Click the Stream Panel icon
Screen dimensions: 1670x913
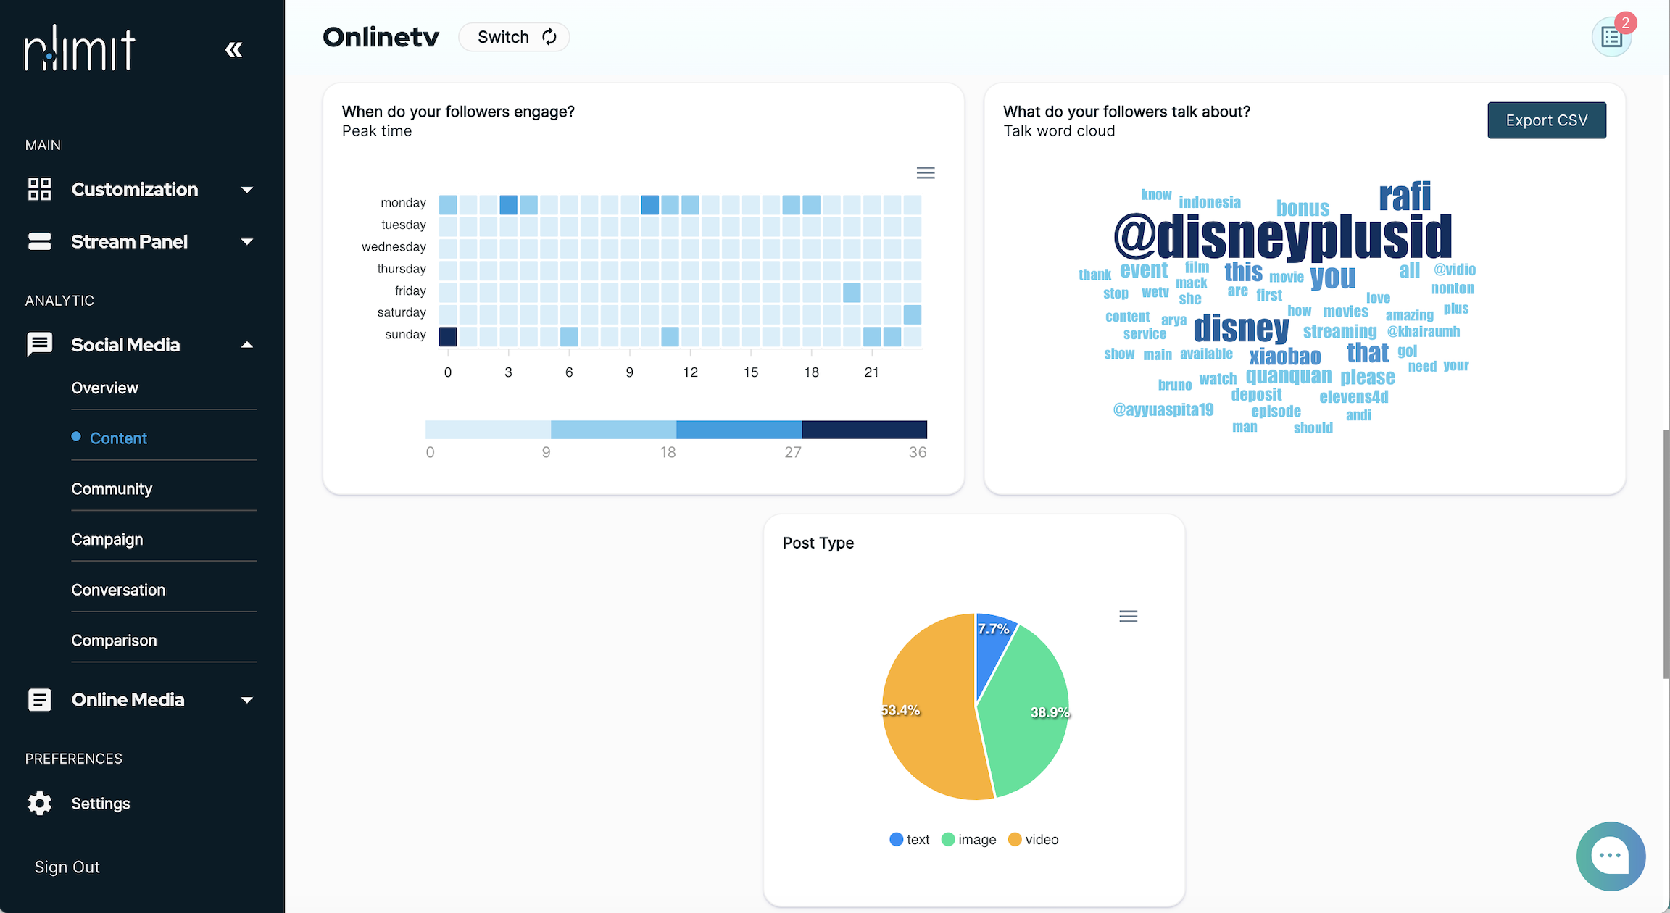click(x=39, y=241)
